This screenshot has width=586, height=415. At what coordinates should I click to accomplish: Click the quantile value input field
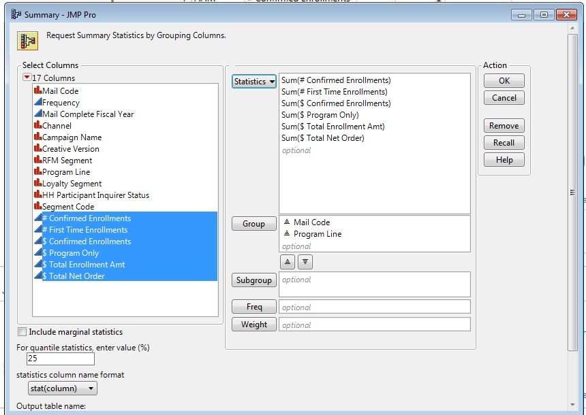coord(61,359)
